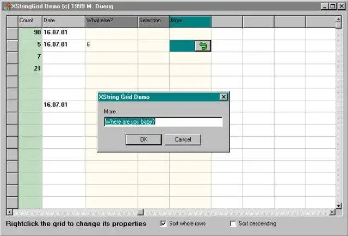Image resolution: width=348 pixels, height=236 pixels.
Task: Click Cancel in the dialog
Action: tap(183, 139)
